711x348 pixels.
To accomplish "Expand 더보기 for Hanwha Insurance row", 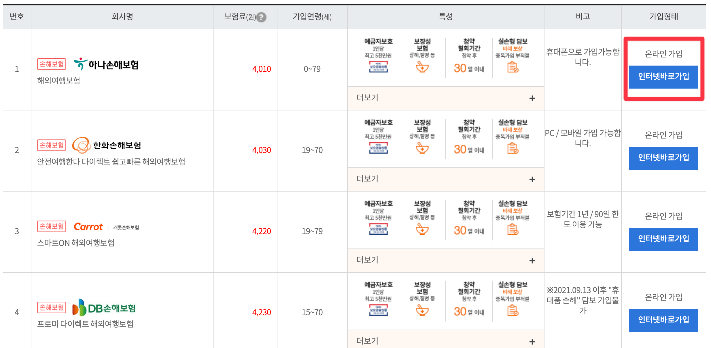I will 446,179.
